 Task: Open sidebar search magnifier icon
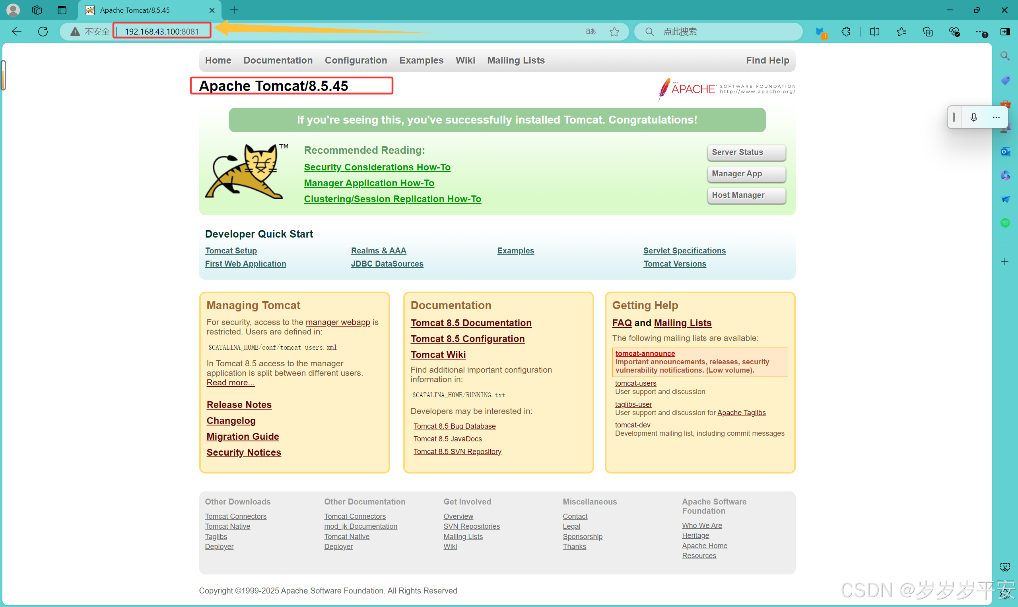(1005, 55)
